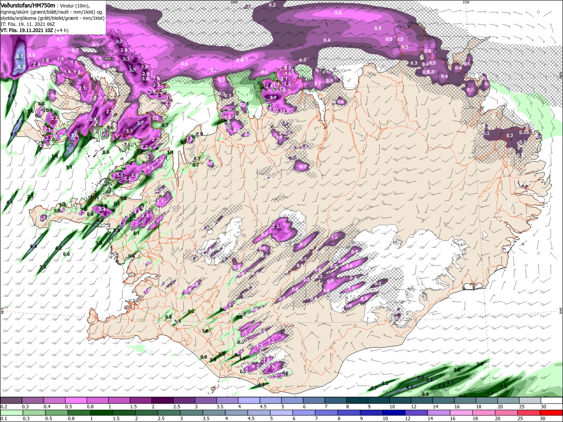
Task: Click the darkest purple swatch in snow legend
Action: click(162, 400)
